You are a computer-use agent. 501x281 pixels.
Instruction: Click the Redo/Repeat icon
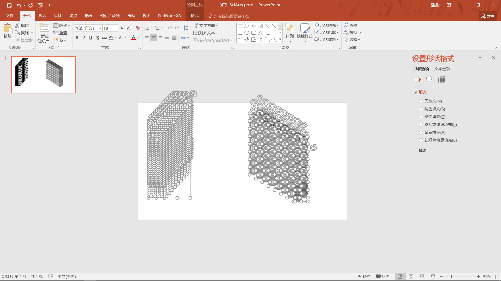pyautogui.click(x=31, y=5)
